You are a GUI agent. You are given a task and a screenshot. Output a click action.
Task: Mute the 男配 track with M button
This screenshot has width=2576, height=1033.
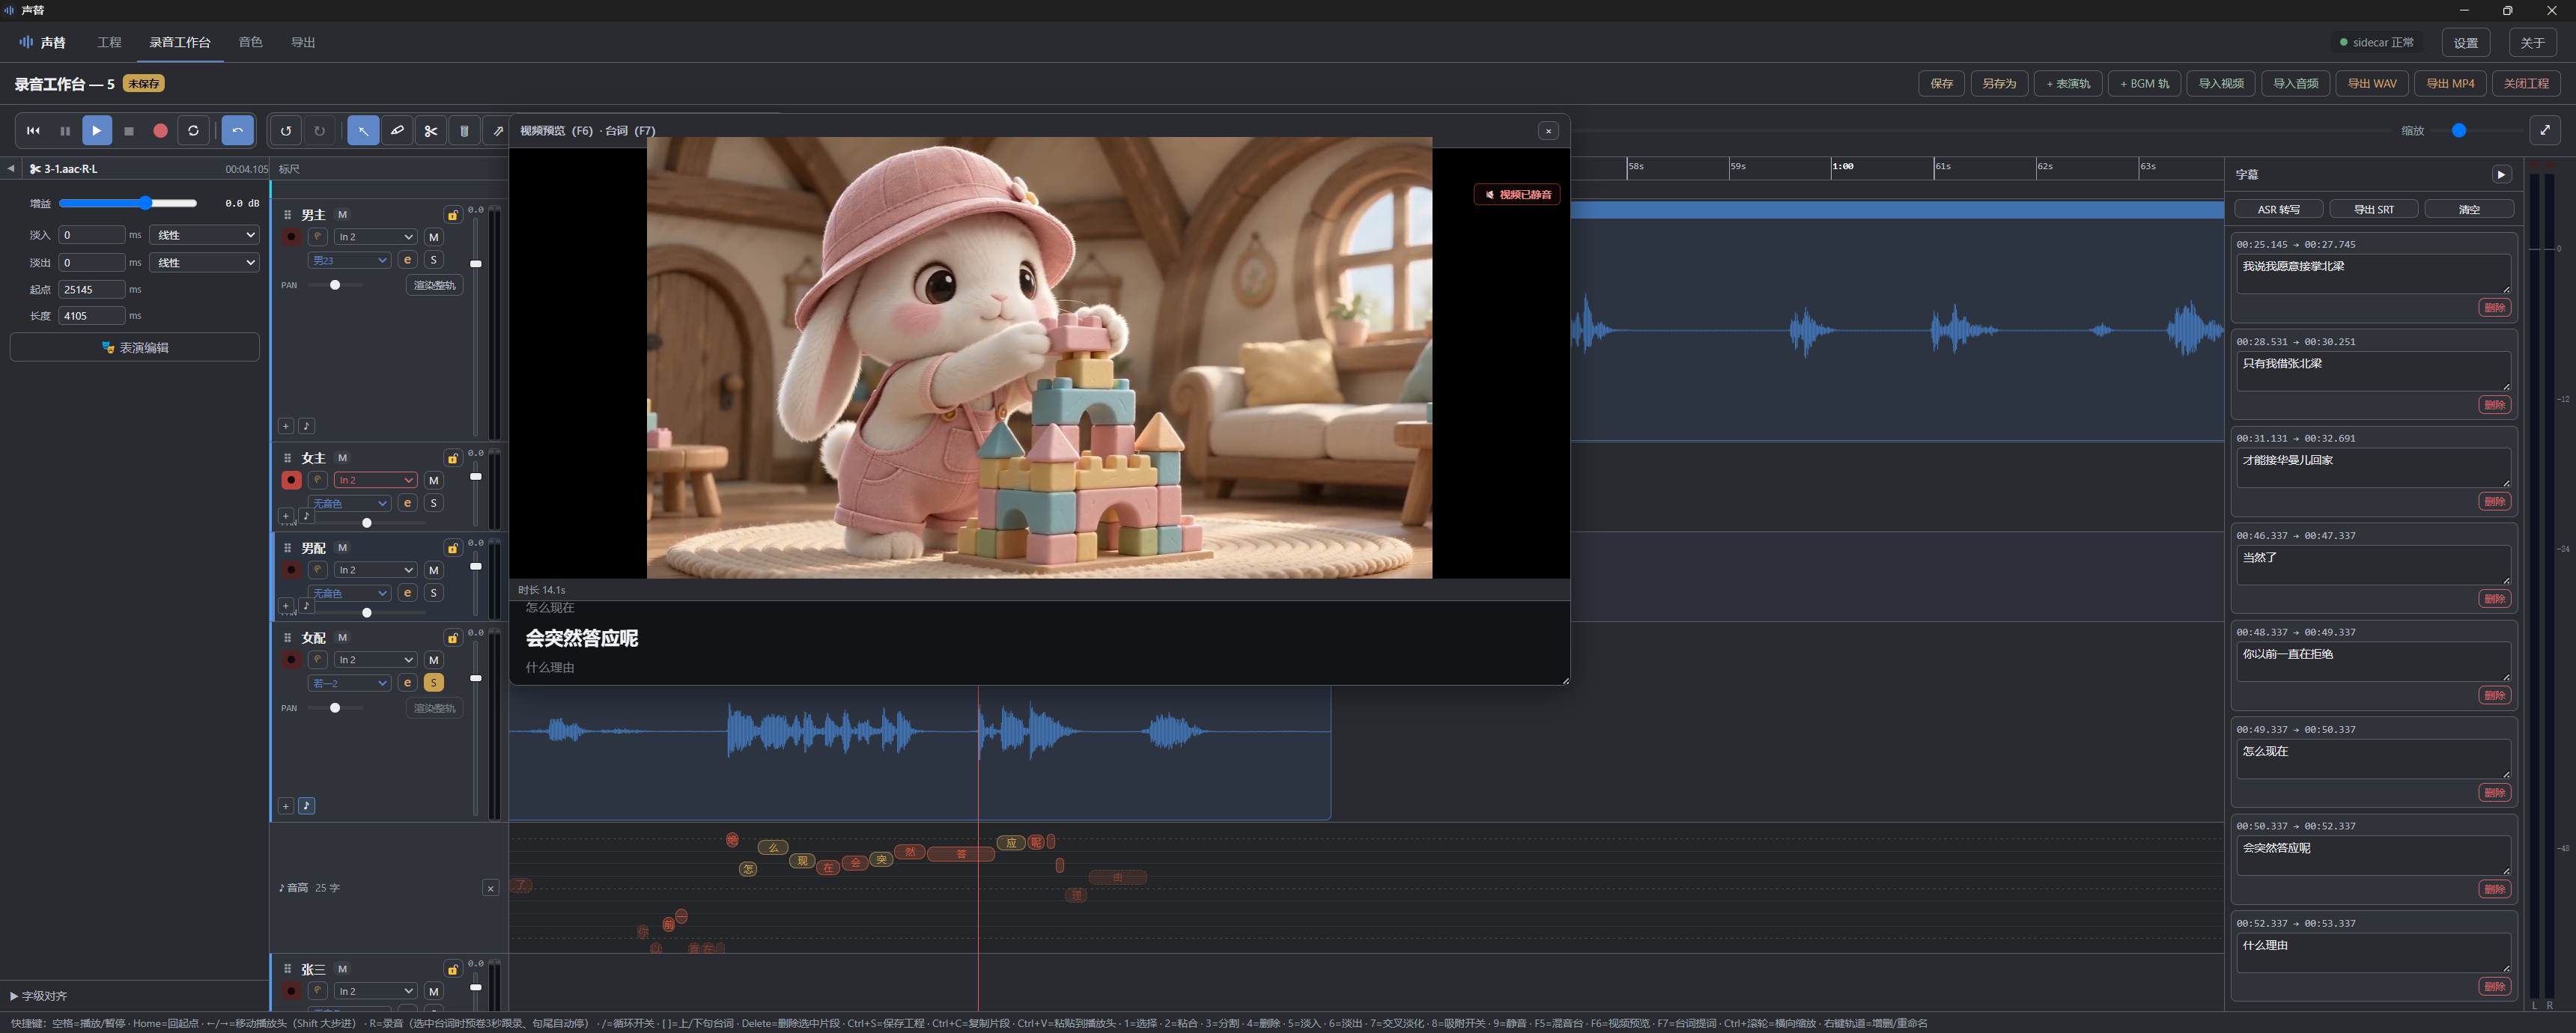pyautogui.click(x=434, y=570)
